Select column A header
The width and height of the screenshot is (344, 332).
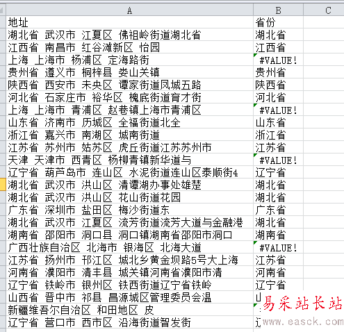tap(129, 10)
